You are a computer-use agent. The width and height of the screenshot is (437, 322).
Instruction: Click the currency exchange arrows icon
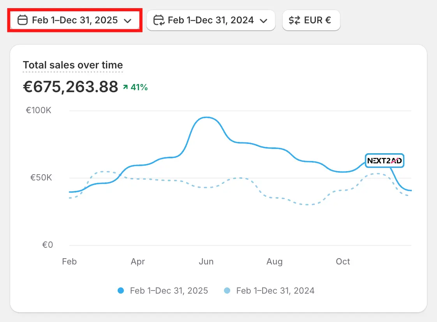pos(294,20)
